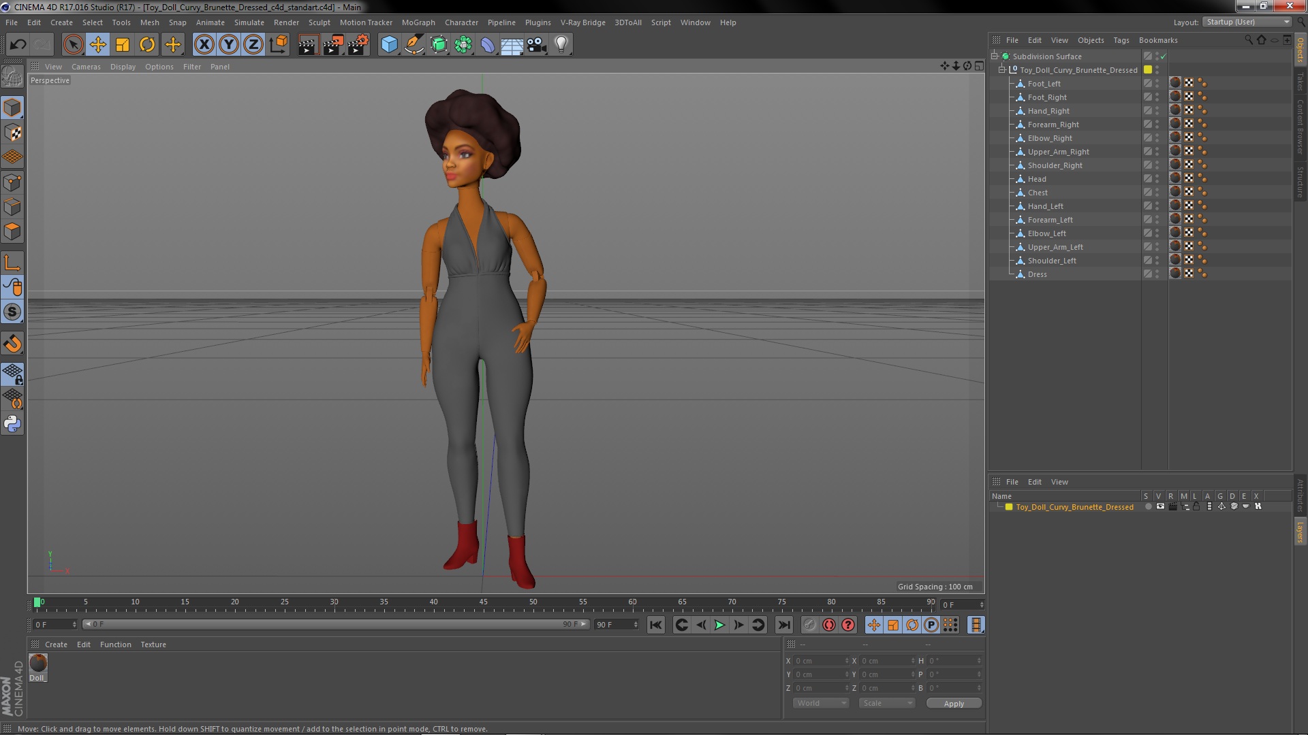
Task: Click the Coordinate System icon
Action: [278, 45]
